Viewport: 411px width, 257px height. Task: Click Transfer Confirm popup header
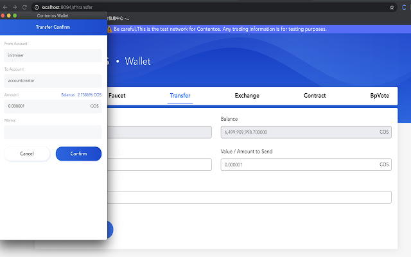(53, 27)
